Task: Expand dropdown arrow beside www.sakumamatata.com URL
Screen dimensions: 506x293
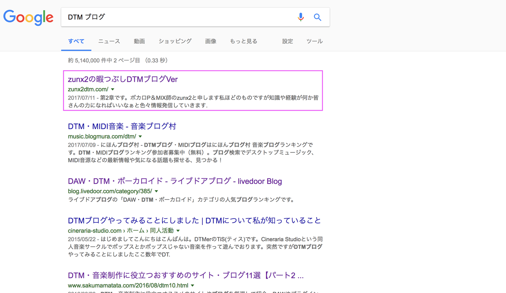Action: coord(193,285)
